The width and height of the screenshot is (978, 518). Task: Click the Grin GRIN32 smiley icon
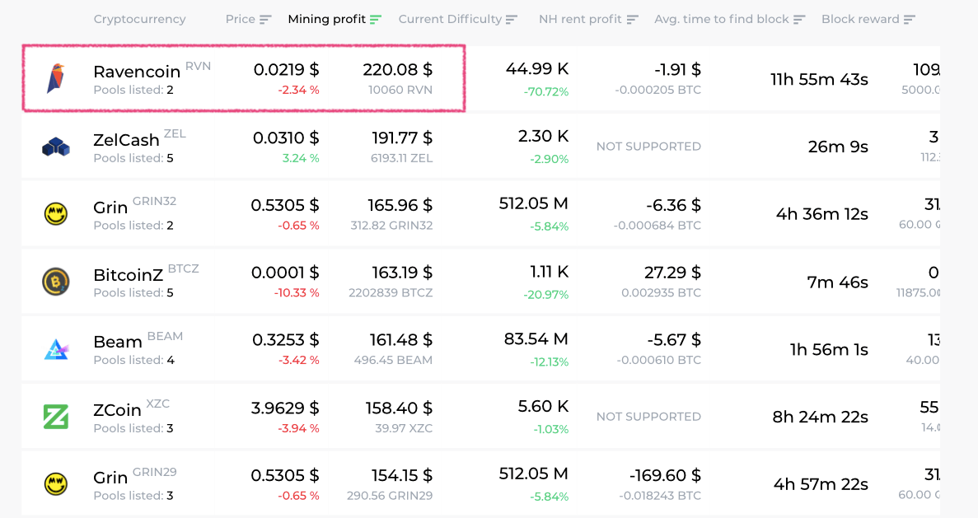point(56,214)
